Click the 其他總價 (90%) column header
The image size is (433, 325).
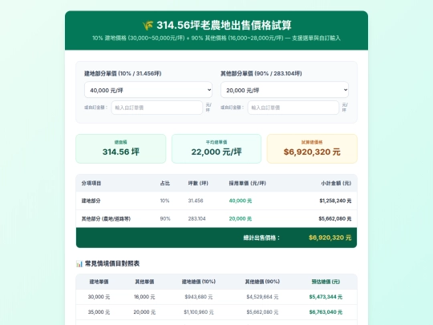(262, 282)
